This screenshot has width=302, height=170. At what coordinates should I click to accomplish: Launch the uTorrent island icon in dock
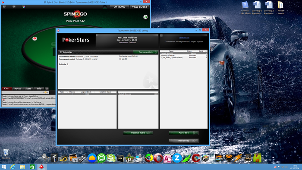(130, 158)
